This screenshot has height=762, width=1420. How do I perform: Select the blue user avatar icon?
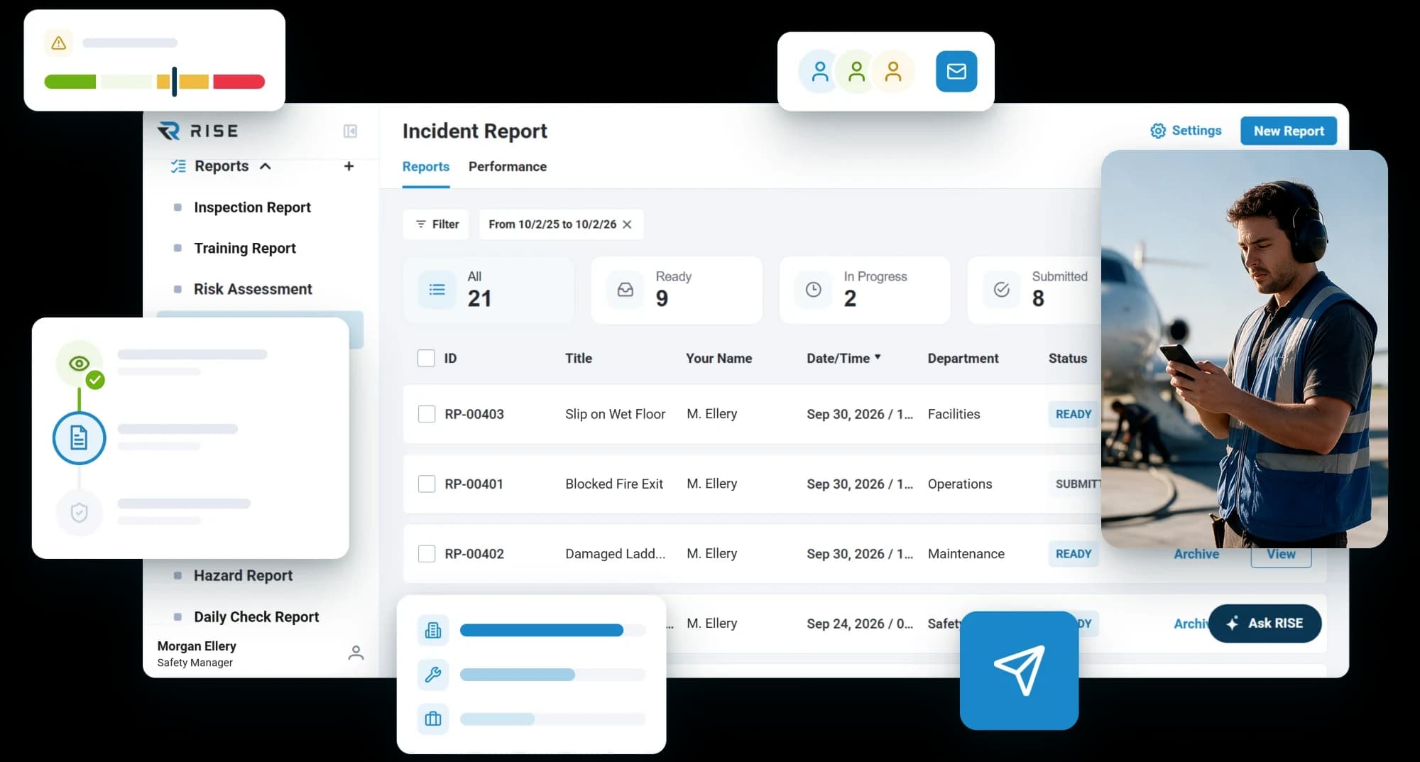[820, 71]
